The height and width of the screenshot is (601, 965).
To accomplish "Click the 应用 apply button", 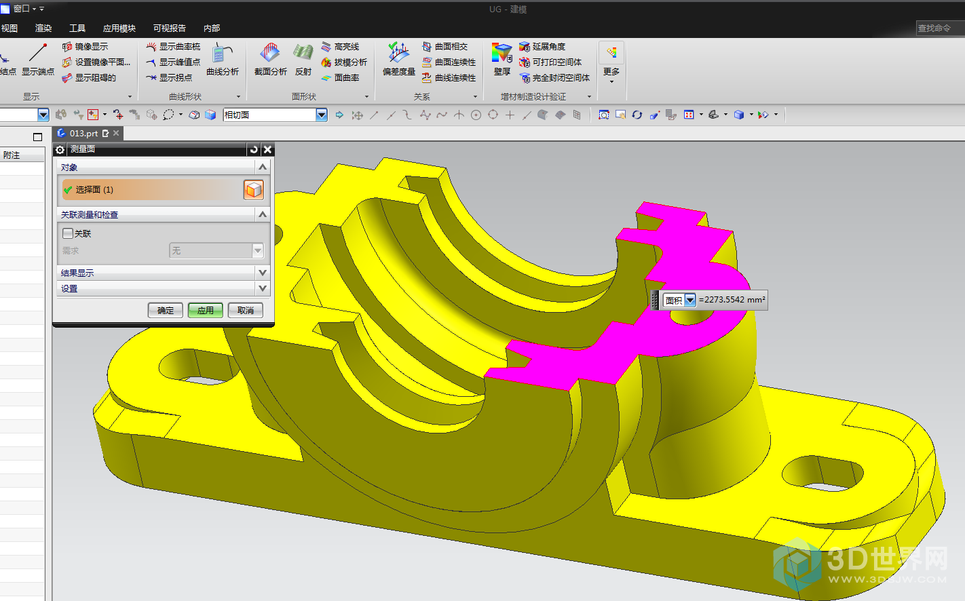I will click(206, 310).
